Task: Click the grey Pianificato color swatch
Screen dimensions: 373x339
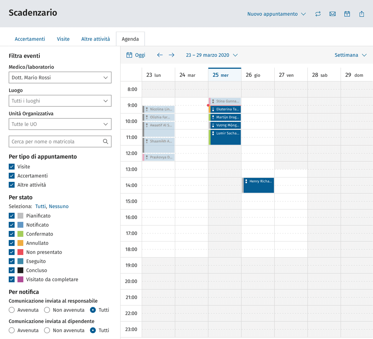Action: point(20,216)
